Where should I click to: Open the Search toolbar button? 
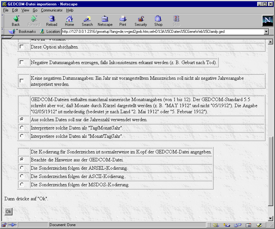click(x=87, y=21)
